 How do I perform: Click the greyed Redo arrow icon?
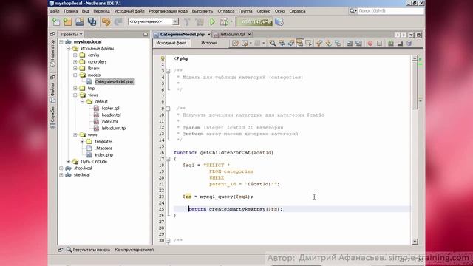click(x=118, y=21)
